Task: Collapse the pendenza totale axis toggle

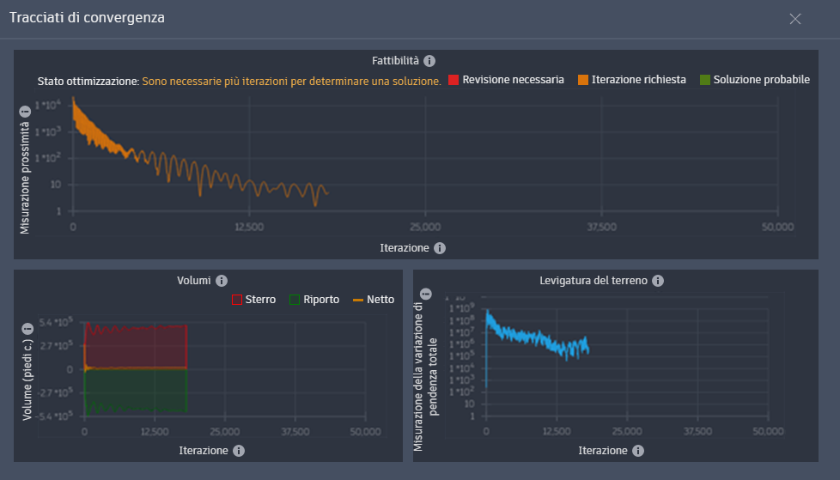Action: tap(426, 295)
